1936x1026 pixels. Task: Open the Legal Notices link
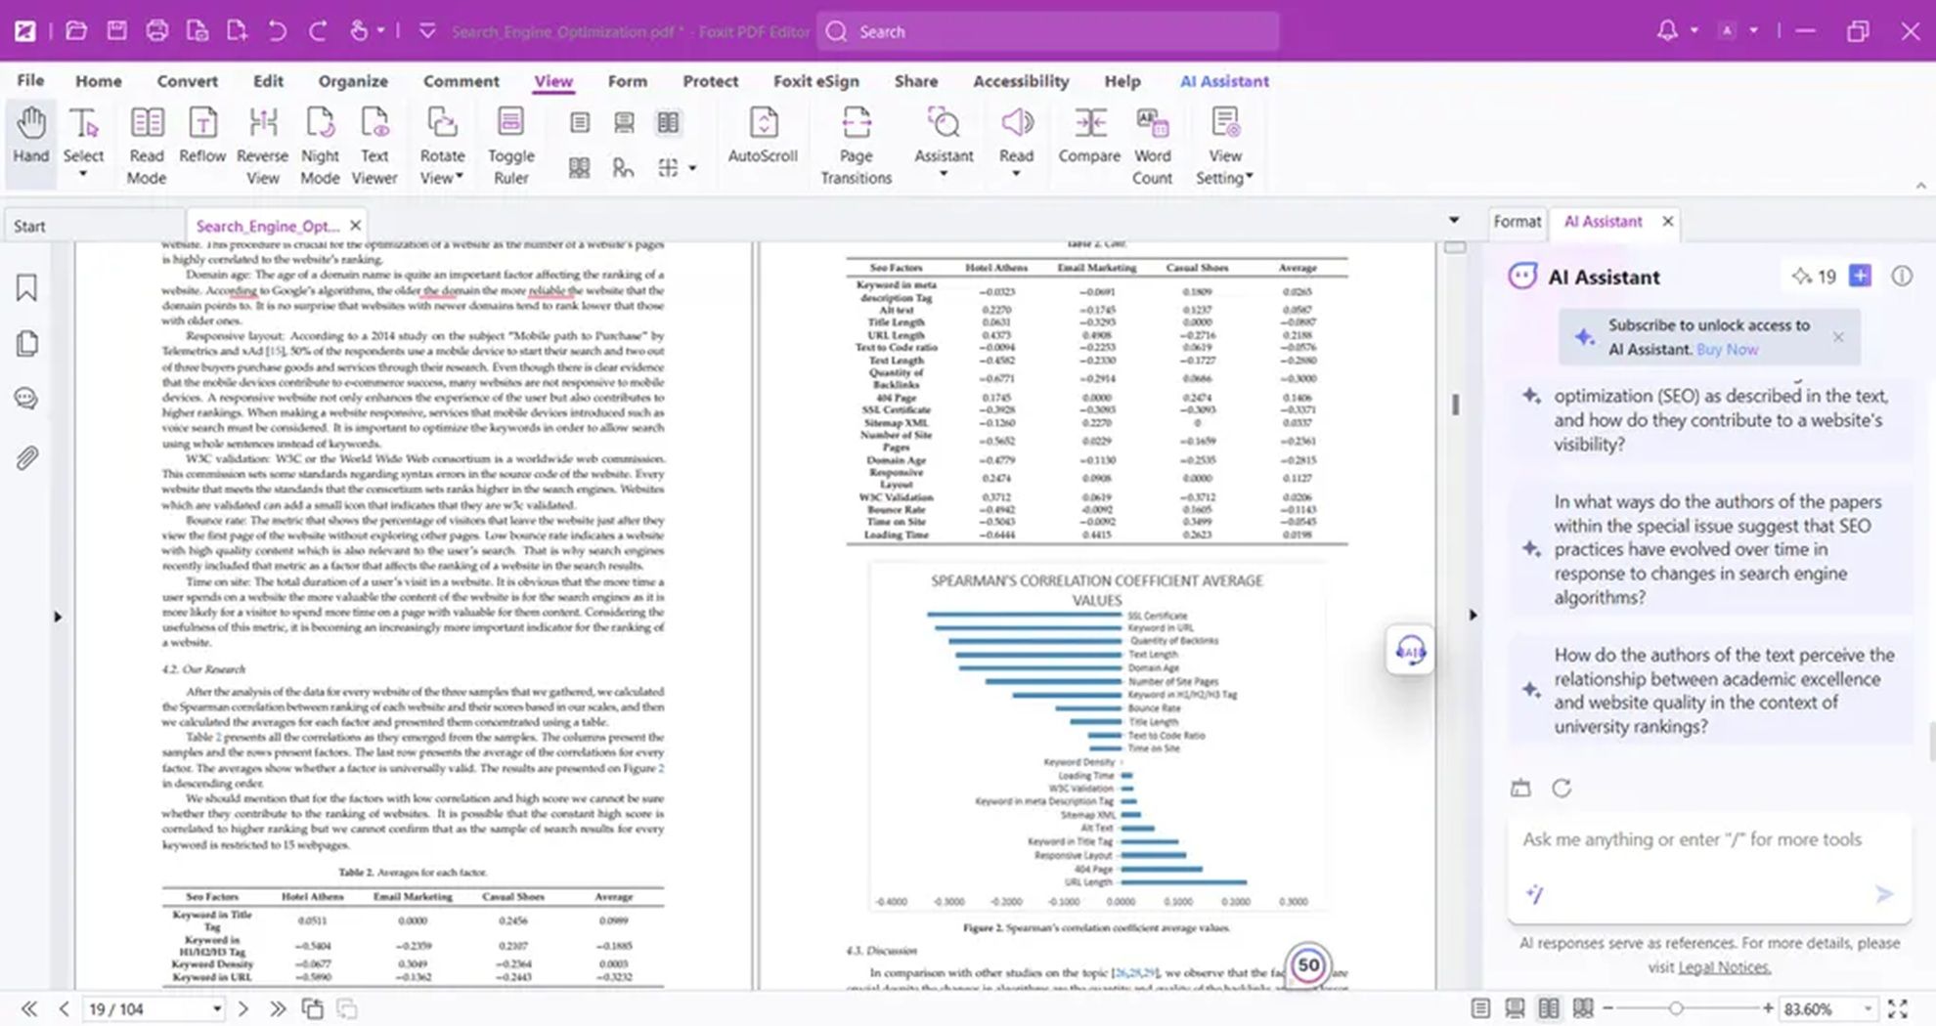[x=1723, y=967]
